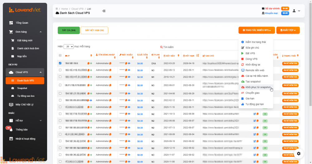Viewport: 312px width, 164px height.
Task: Show TẤT CẢ (304) VPS list
Action: (69, 30)
